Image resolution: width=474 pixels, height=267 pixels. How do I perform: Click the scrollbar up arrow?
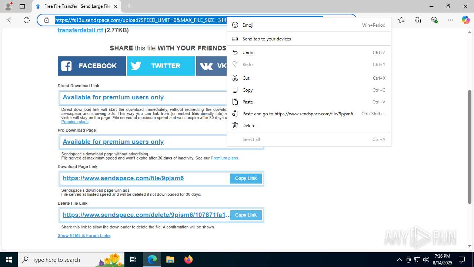(470, 32)
